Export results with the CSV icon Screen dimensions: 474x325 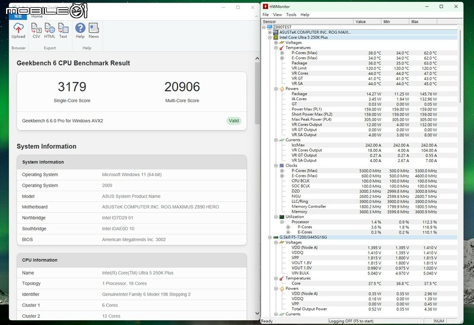tap(36, 28)
